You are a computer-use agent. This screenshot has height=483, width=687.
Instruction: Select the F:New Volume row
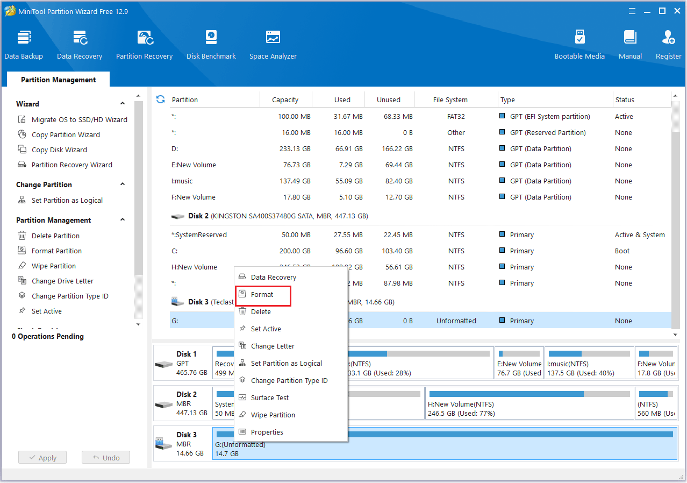[x=420, y=197]
